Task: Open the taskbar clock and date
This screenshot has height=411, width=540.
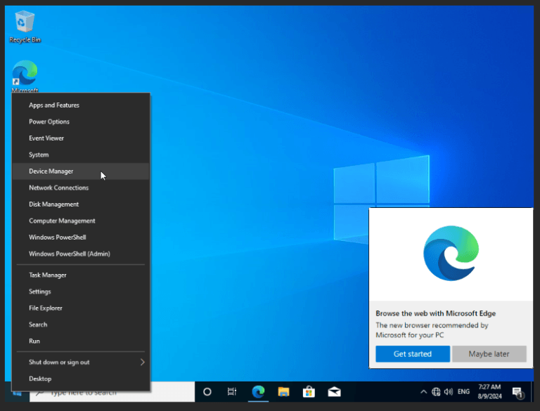Action: pyautogui.click(x=489, y=391)
